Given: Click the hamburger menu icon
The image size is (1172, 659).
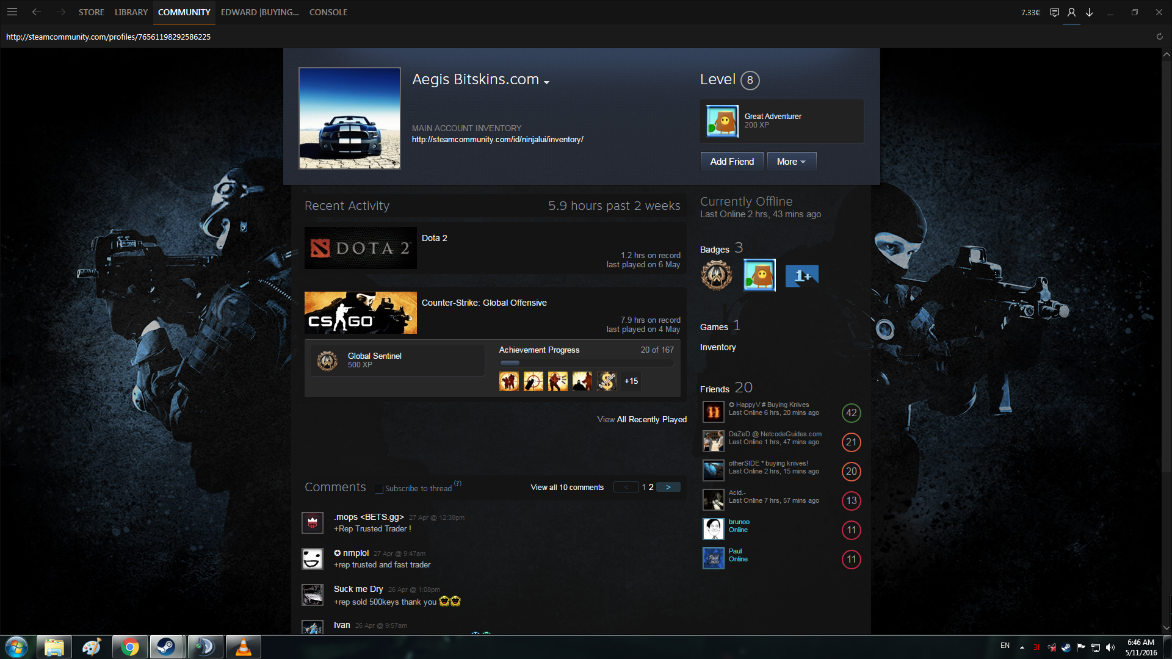Looking at the screenshot, I should click(12, 12).
